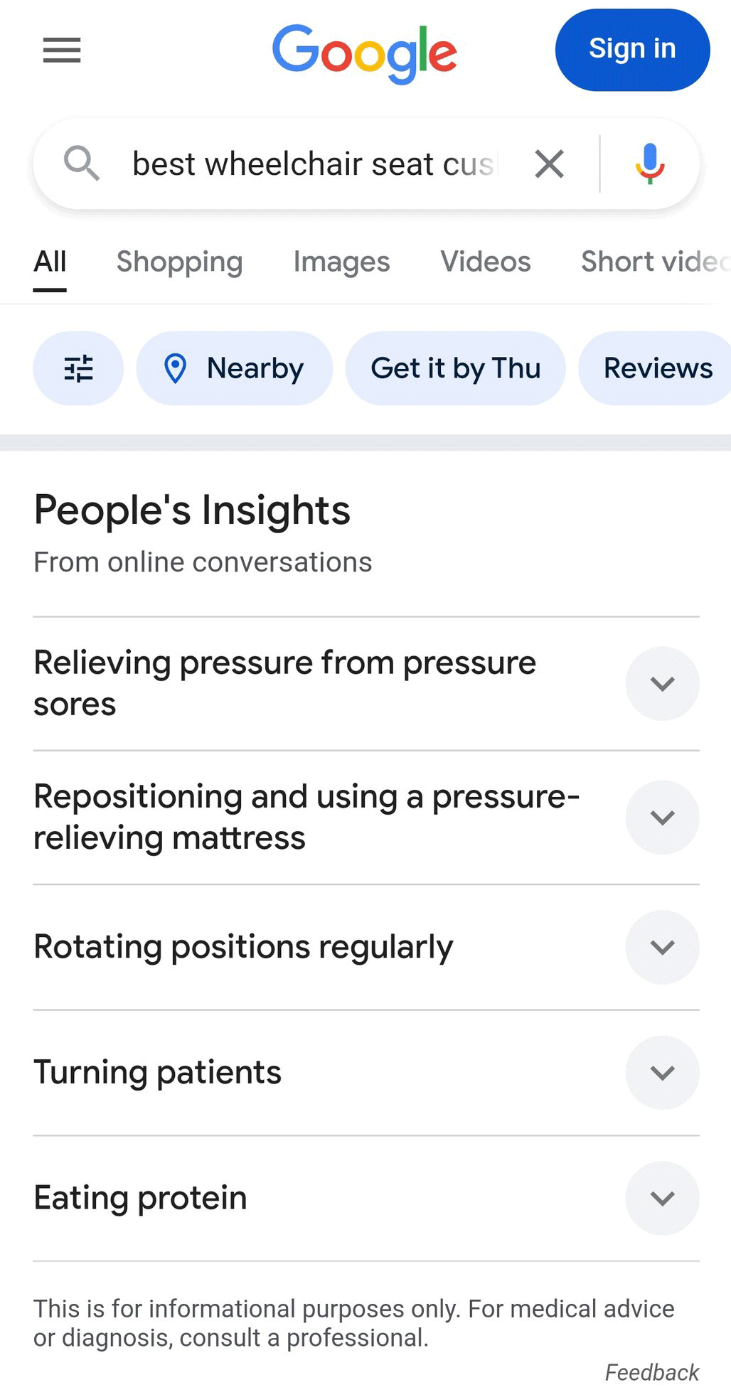Expand 'Relieving pressure from pressure sores'
This screenshot has height=1392, width=731.
coord(662,683)
